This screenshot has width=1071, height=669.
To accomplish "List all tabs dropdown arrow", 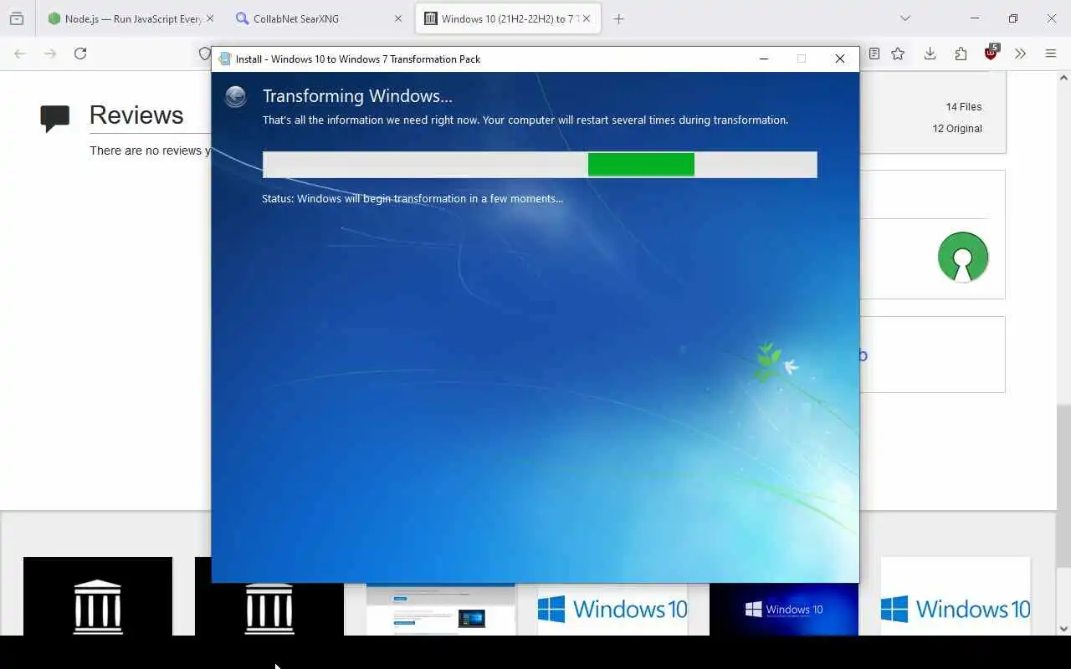I will coord(904,18).
